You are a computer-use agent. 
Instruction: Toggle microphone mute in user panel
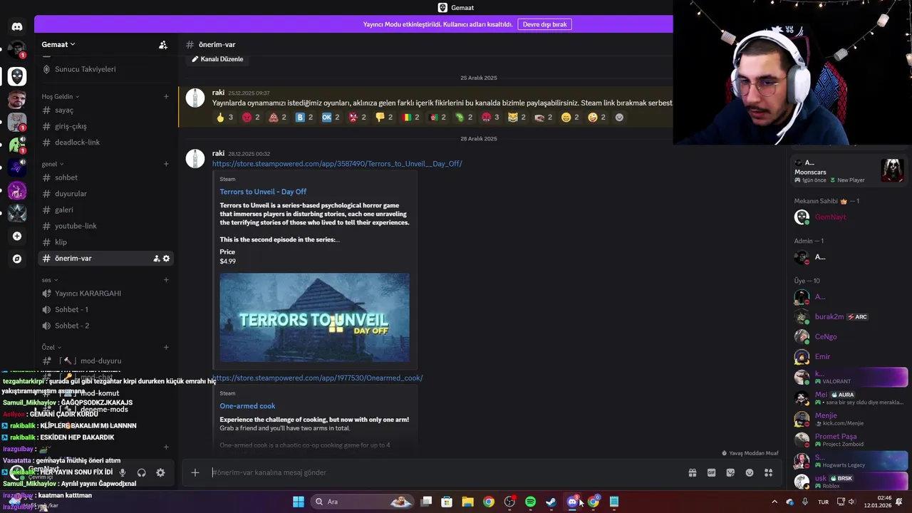(x=123, y=472)
